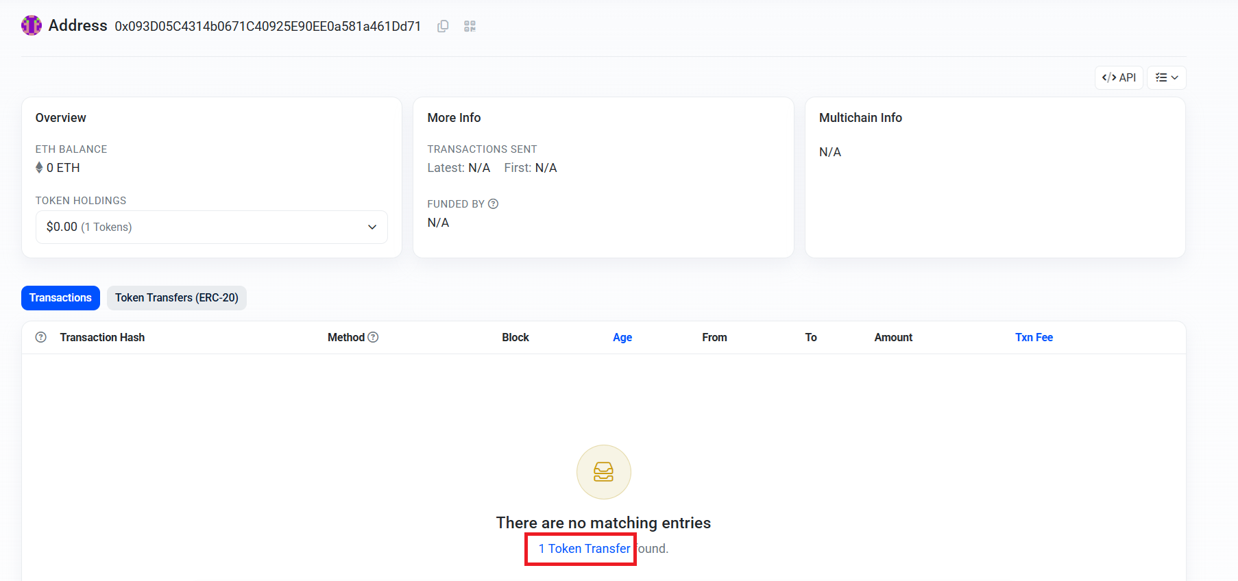Click the address hash 0x093D05C4...Dd71
Image resolution: width=1238 pixels, height=581 pixels.
[268, 26]
